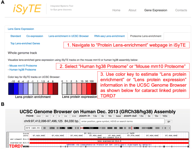192x149 pixels.
Task: Click the expression E14.5 track label
Action: 19,143
